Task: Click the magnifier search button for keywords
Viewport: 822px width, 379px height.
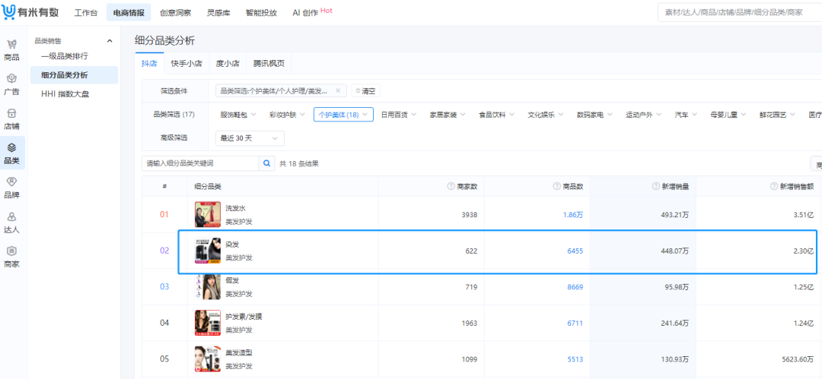Action: click(267, 163)
